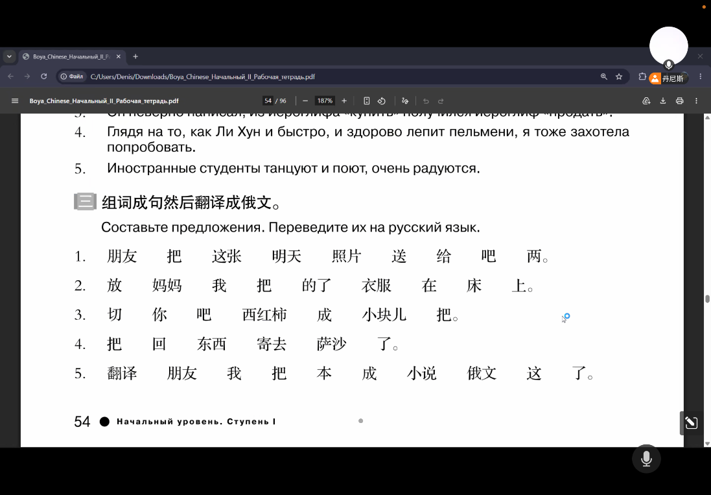Print the PDF document
This screenshot has width=711, height=495.
click(x=679, y=101)
